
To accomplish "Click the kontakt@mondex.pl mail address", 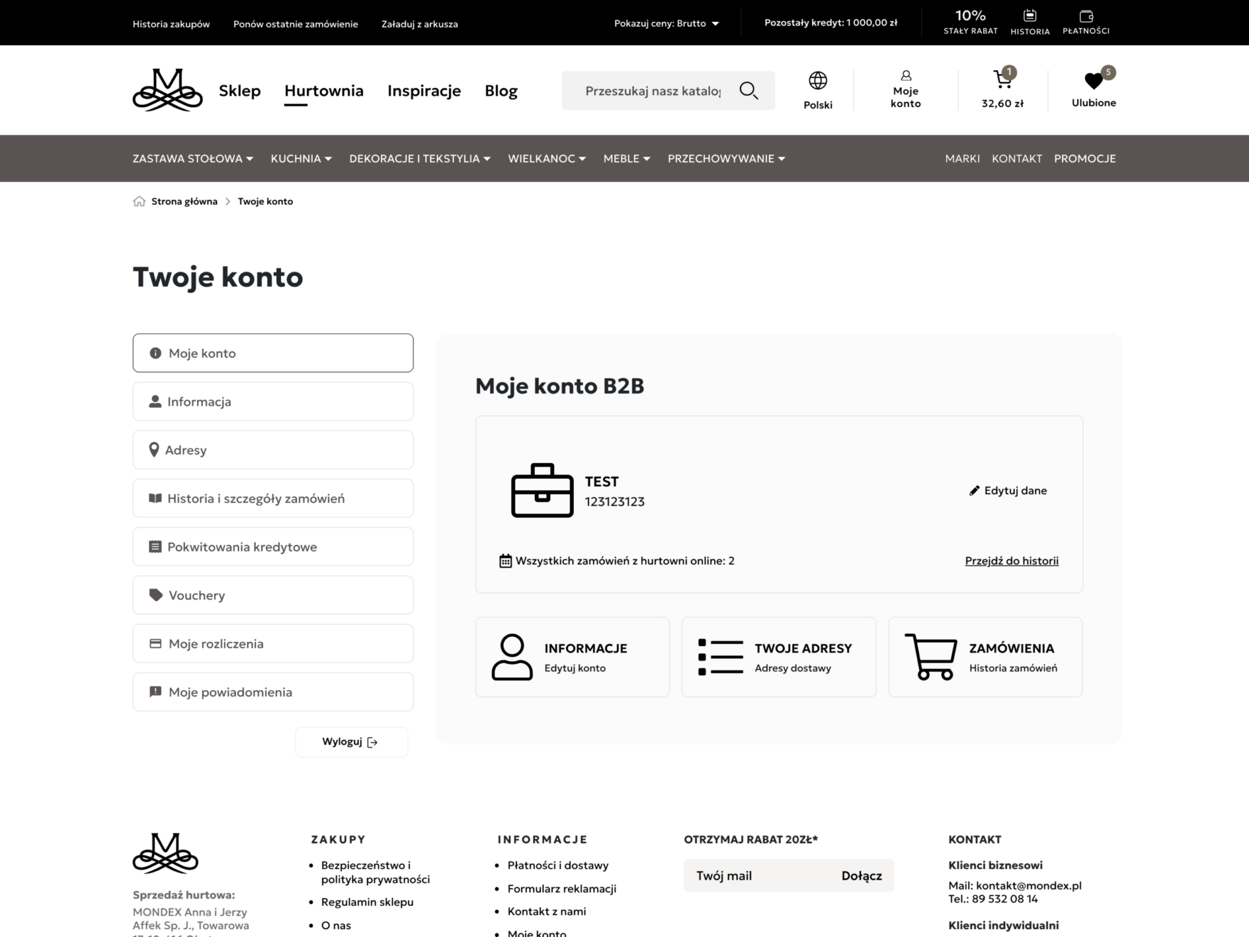I will pyautogui.click(x=1028, y=885).
